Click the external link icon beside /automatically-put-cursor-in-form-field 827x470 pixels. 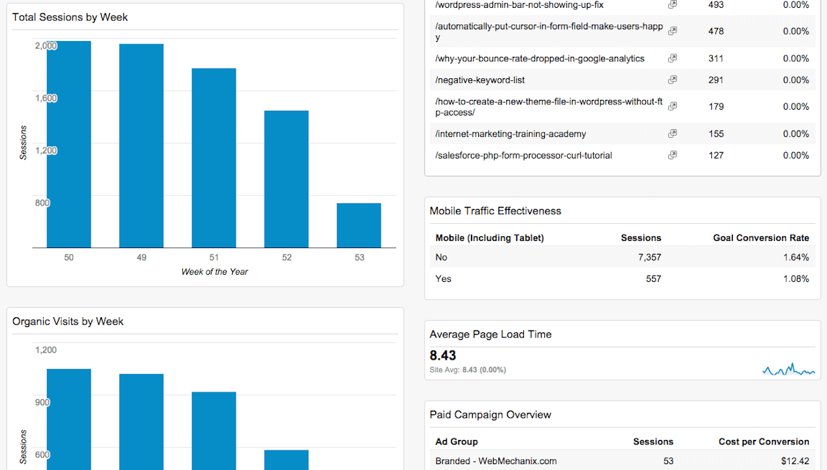tap(672, 31)
